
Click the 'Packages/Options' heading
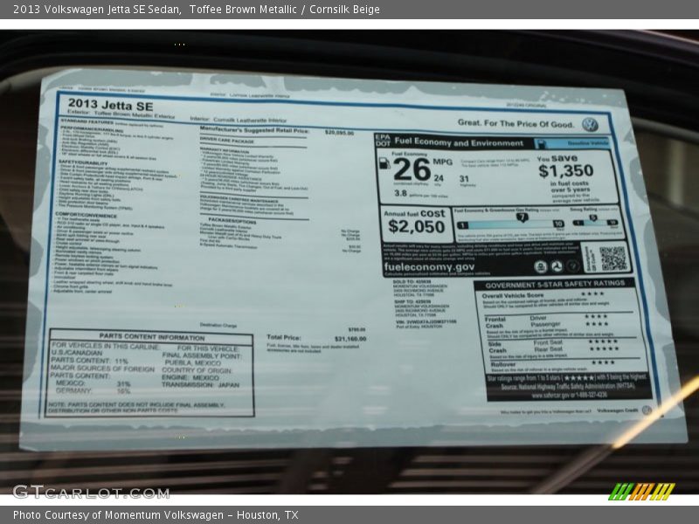(232, 221)
